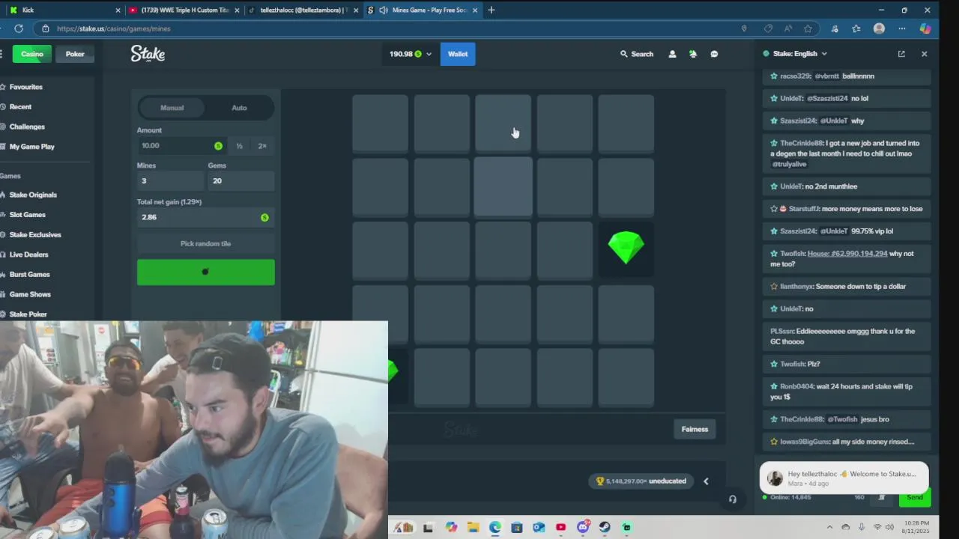
Task: Open live support headset icon
Action: 733,499
